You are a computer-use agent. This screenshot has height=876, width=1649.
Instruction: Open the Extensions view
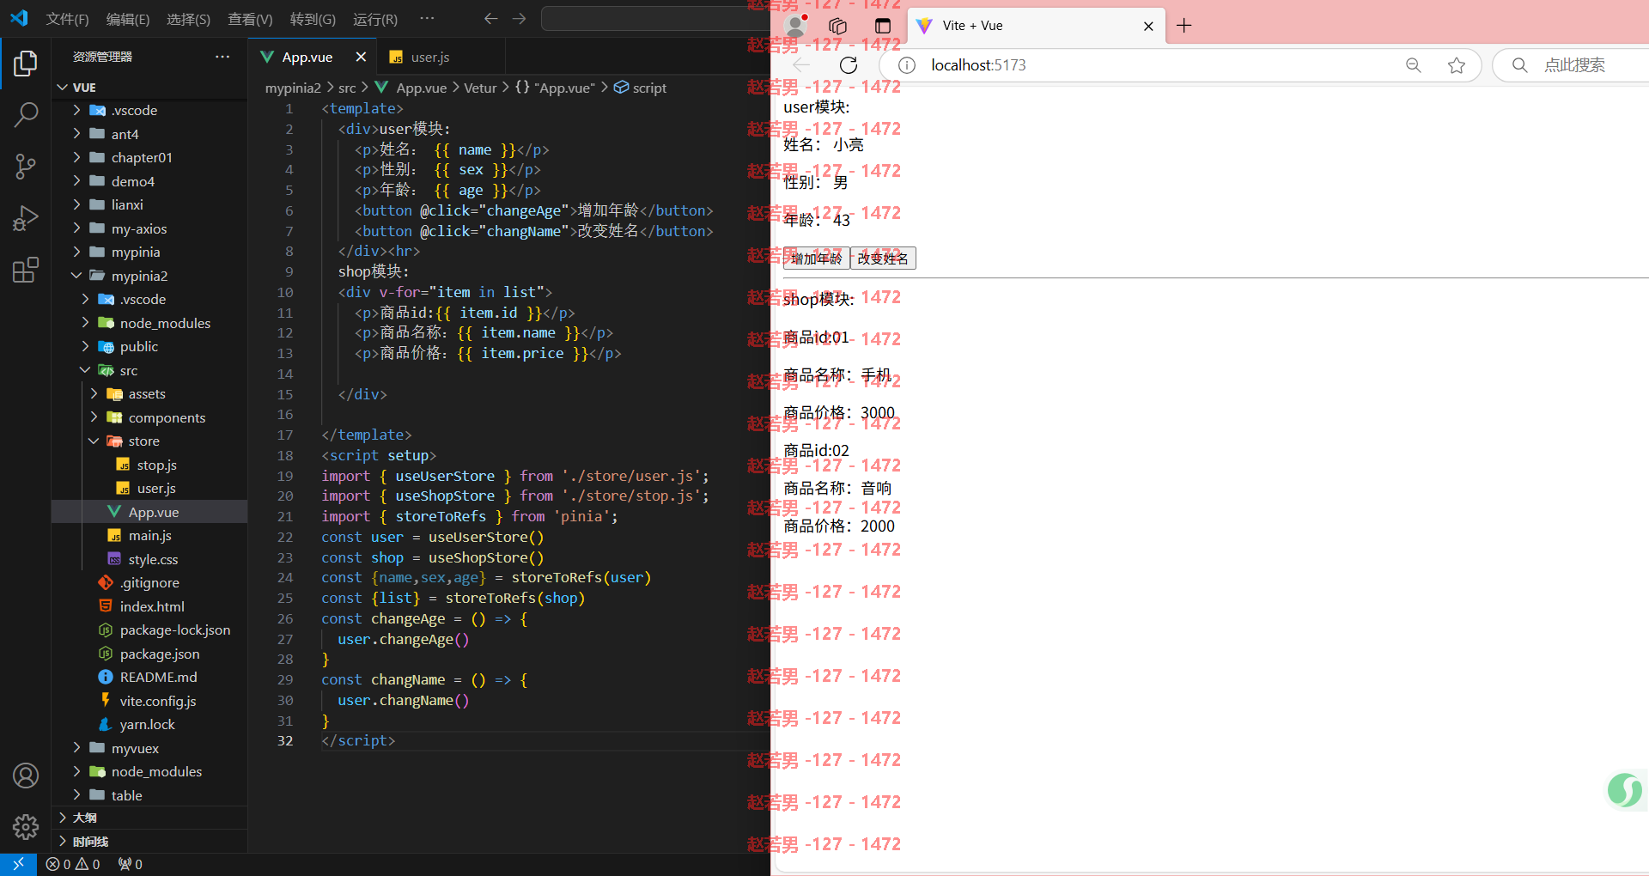26,270
